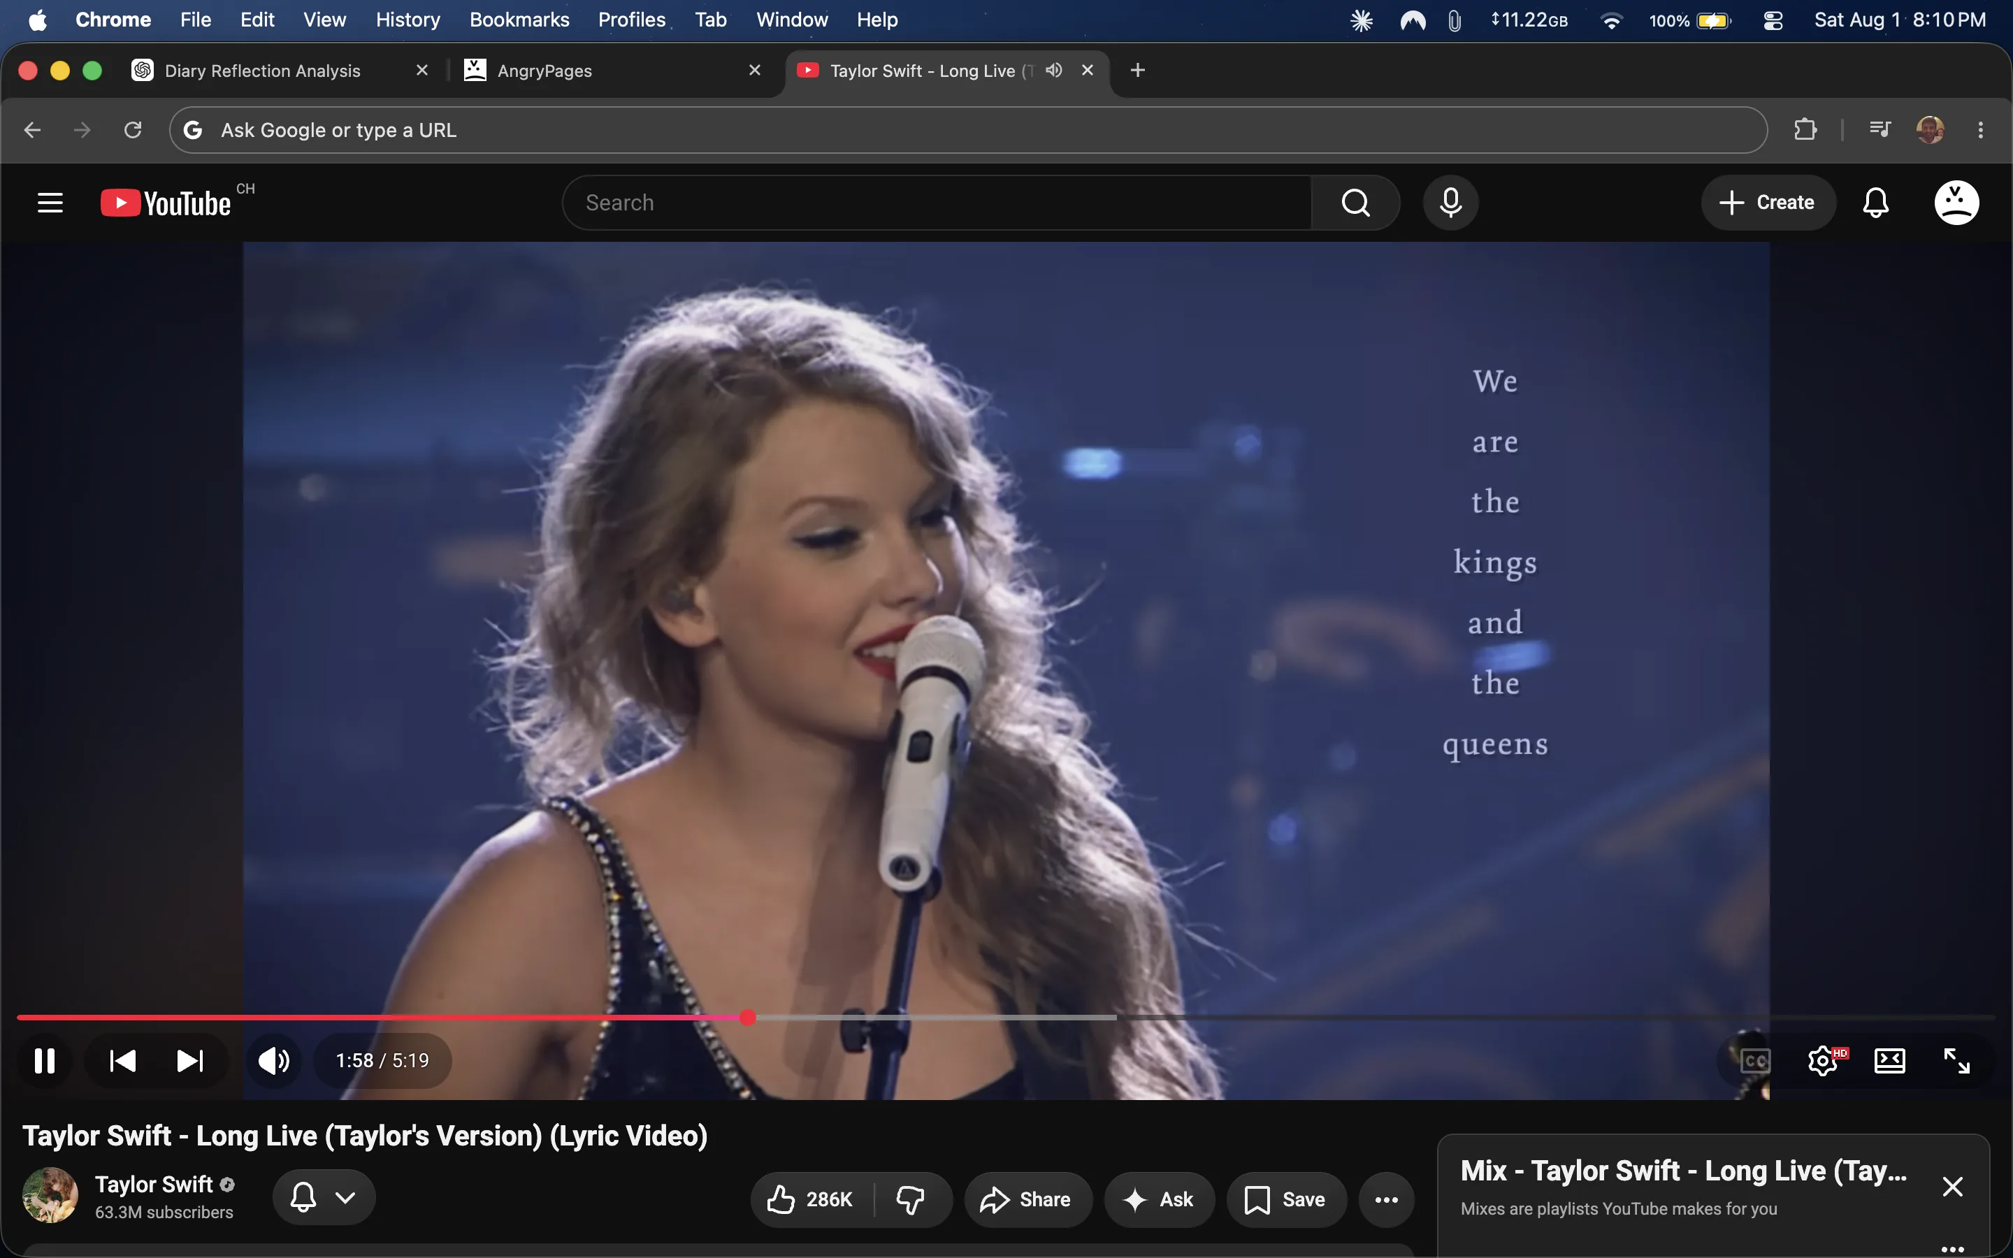This screenshot has height=1258, width=2013.
Task: Click the 1:58 / 5:19 time display
Action: click(382, 1060)
